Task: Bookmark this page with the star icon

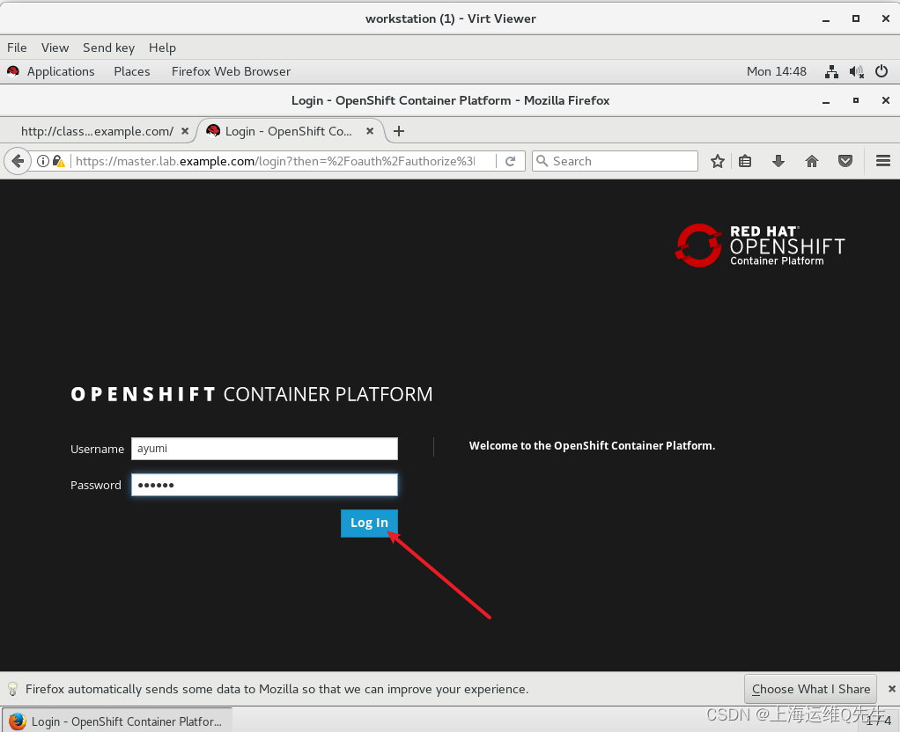Action: [x=718, y=161]
